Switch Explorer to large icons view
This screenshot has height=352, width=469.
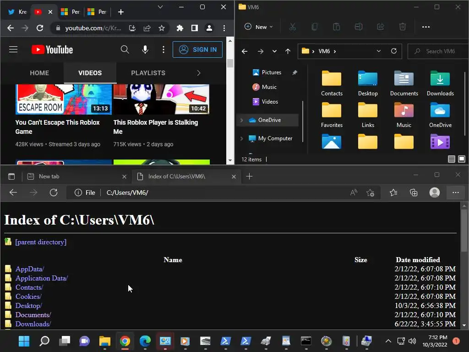[462, 159]
